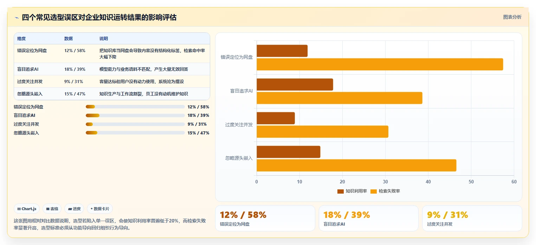Click the orange 检索失败率 bar for 忽略源头嵌入
This screenshot has width=536, height=245.
click(356, 165)
